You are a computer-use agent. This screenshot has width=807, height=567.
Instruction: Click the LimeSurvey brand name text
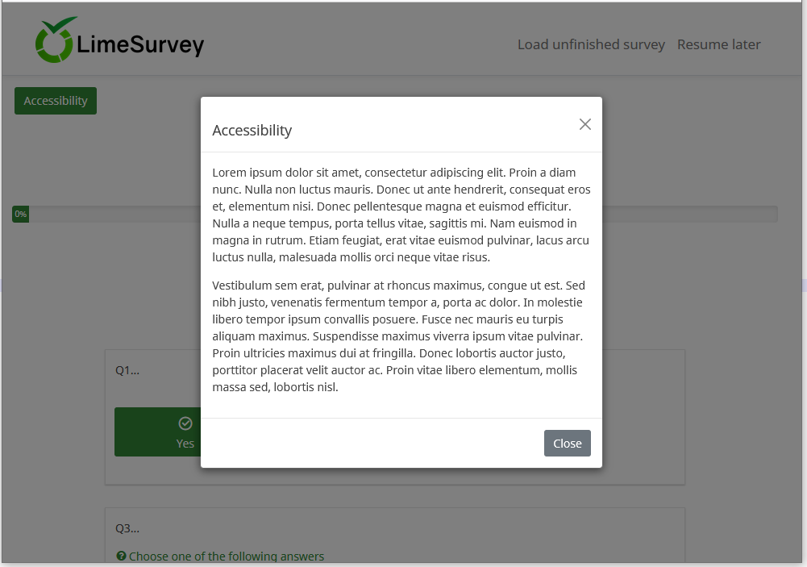click(140, 45)
